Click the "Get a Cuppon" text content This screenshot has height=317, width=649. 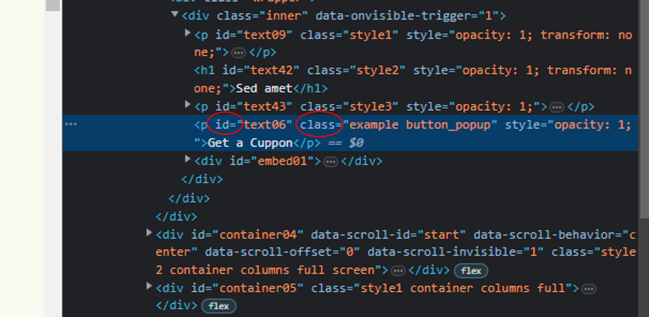pos(250,143)
